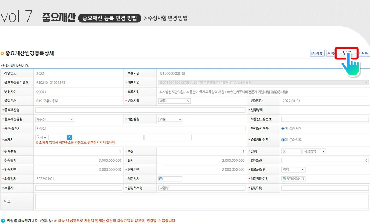
Task: Click the 중요재산명 input field
Action: tap(140, 110)
